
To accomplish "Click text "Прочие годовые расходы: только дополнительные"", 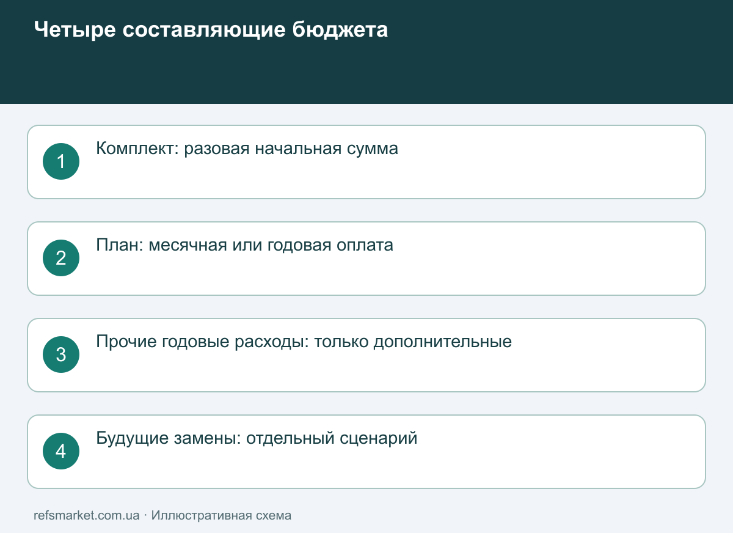I will (x=304, y=342).
